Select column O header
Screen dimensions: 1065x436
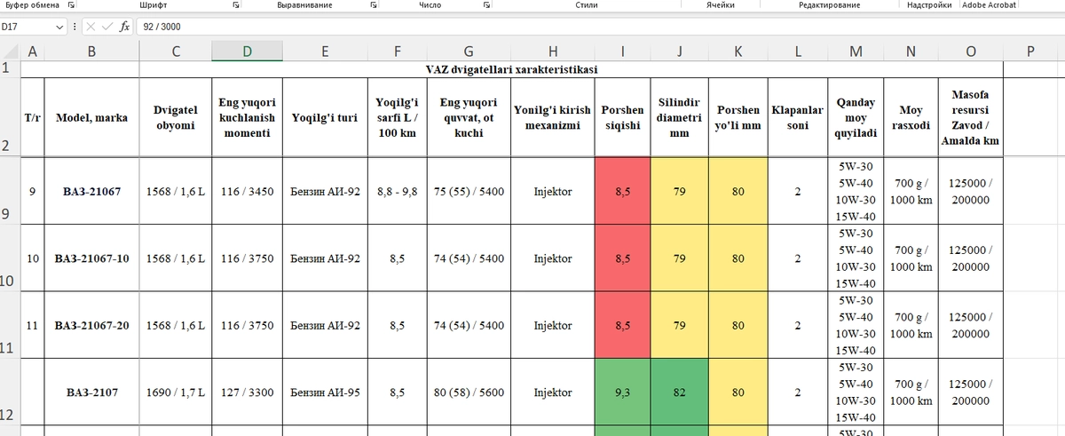point(970,52)
